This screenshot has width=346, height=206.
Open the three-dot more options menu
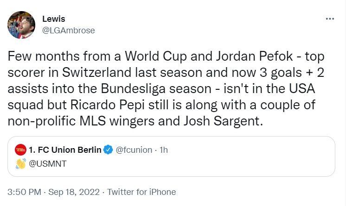(330, 19)
